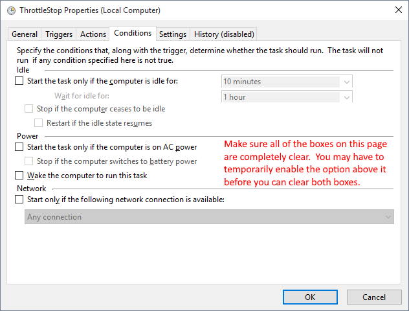
Task: Click the Wait for idle for label
Action: [x=82, y=96]
